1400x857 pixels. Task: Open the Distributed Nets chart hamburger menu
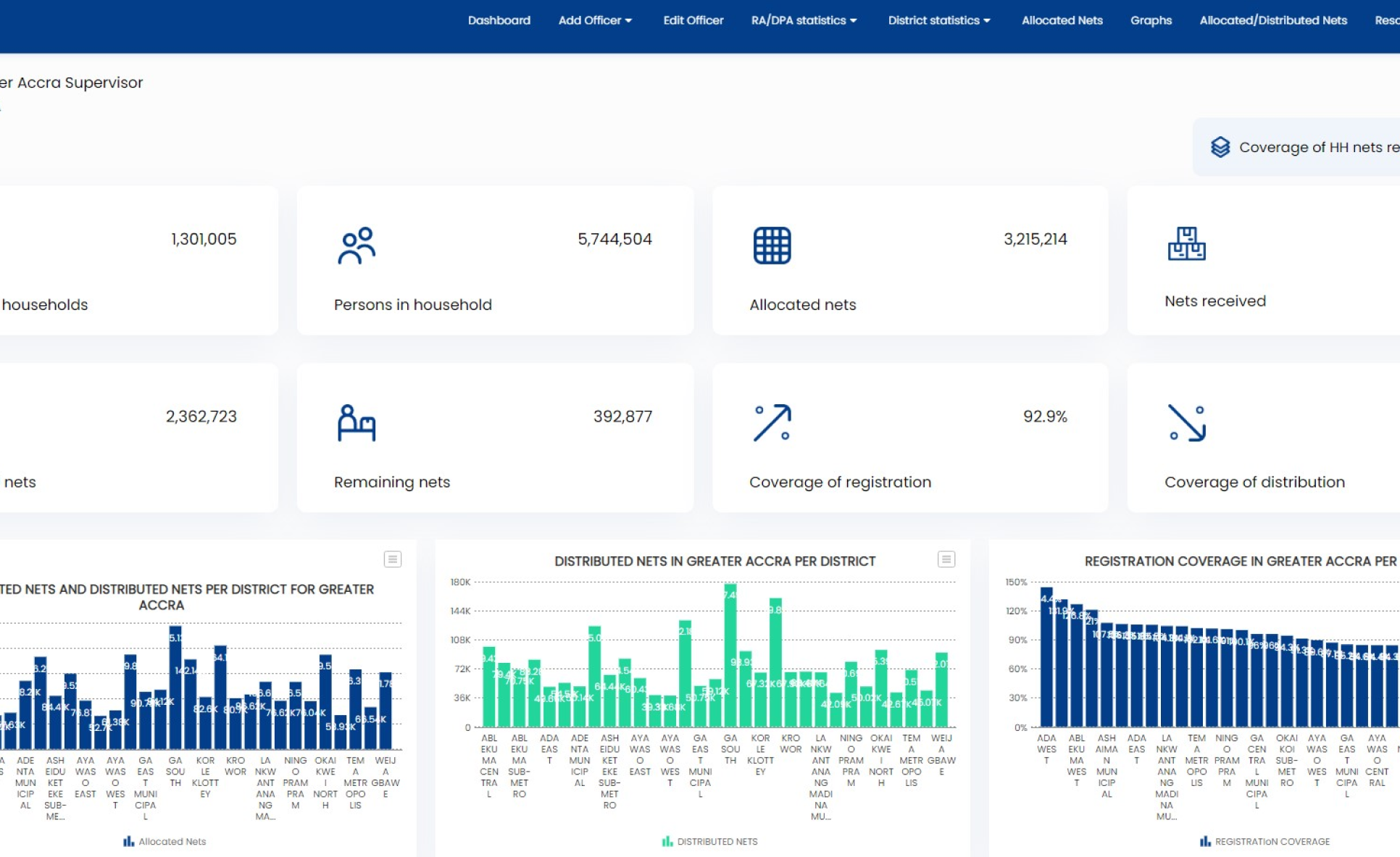point(946,559)
